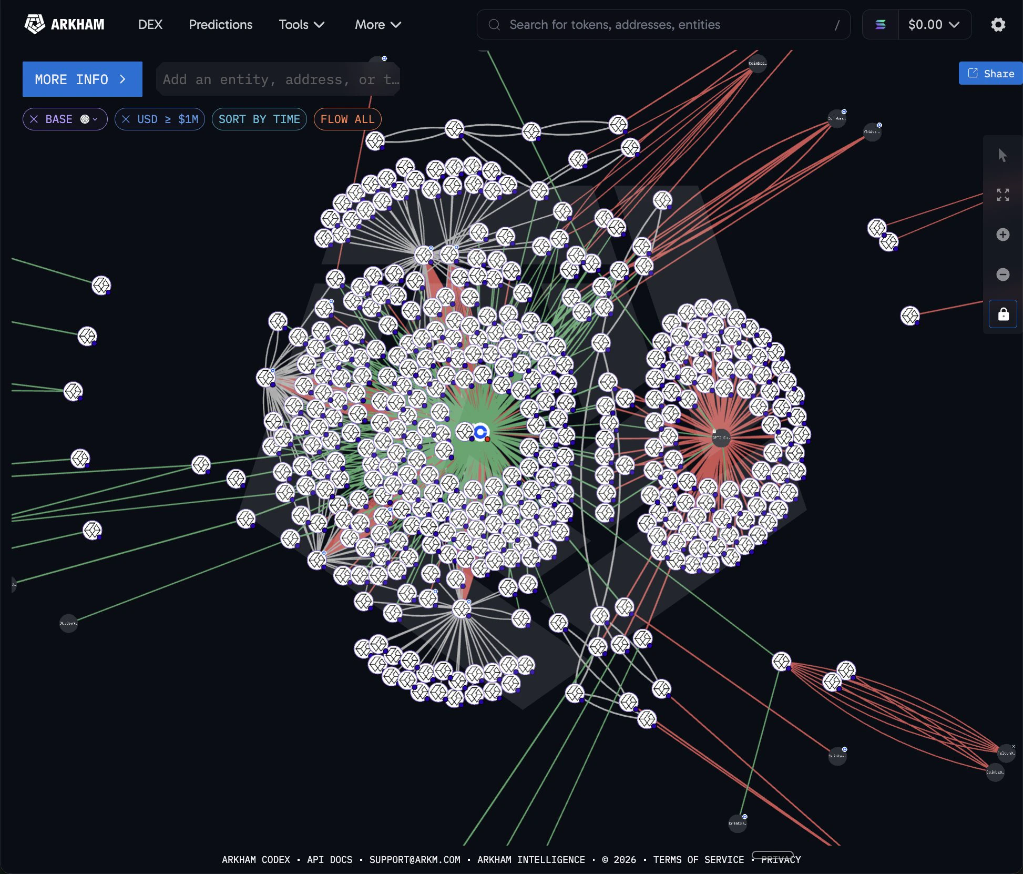Image resolution: width=1023 pixels, height=874 pixels.
Task: Click SUPPORT@ARKM.COM link
Action: 415,859
